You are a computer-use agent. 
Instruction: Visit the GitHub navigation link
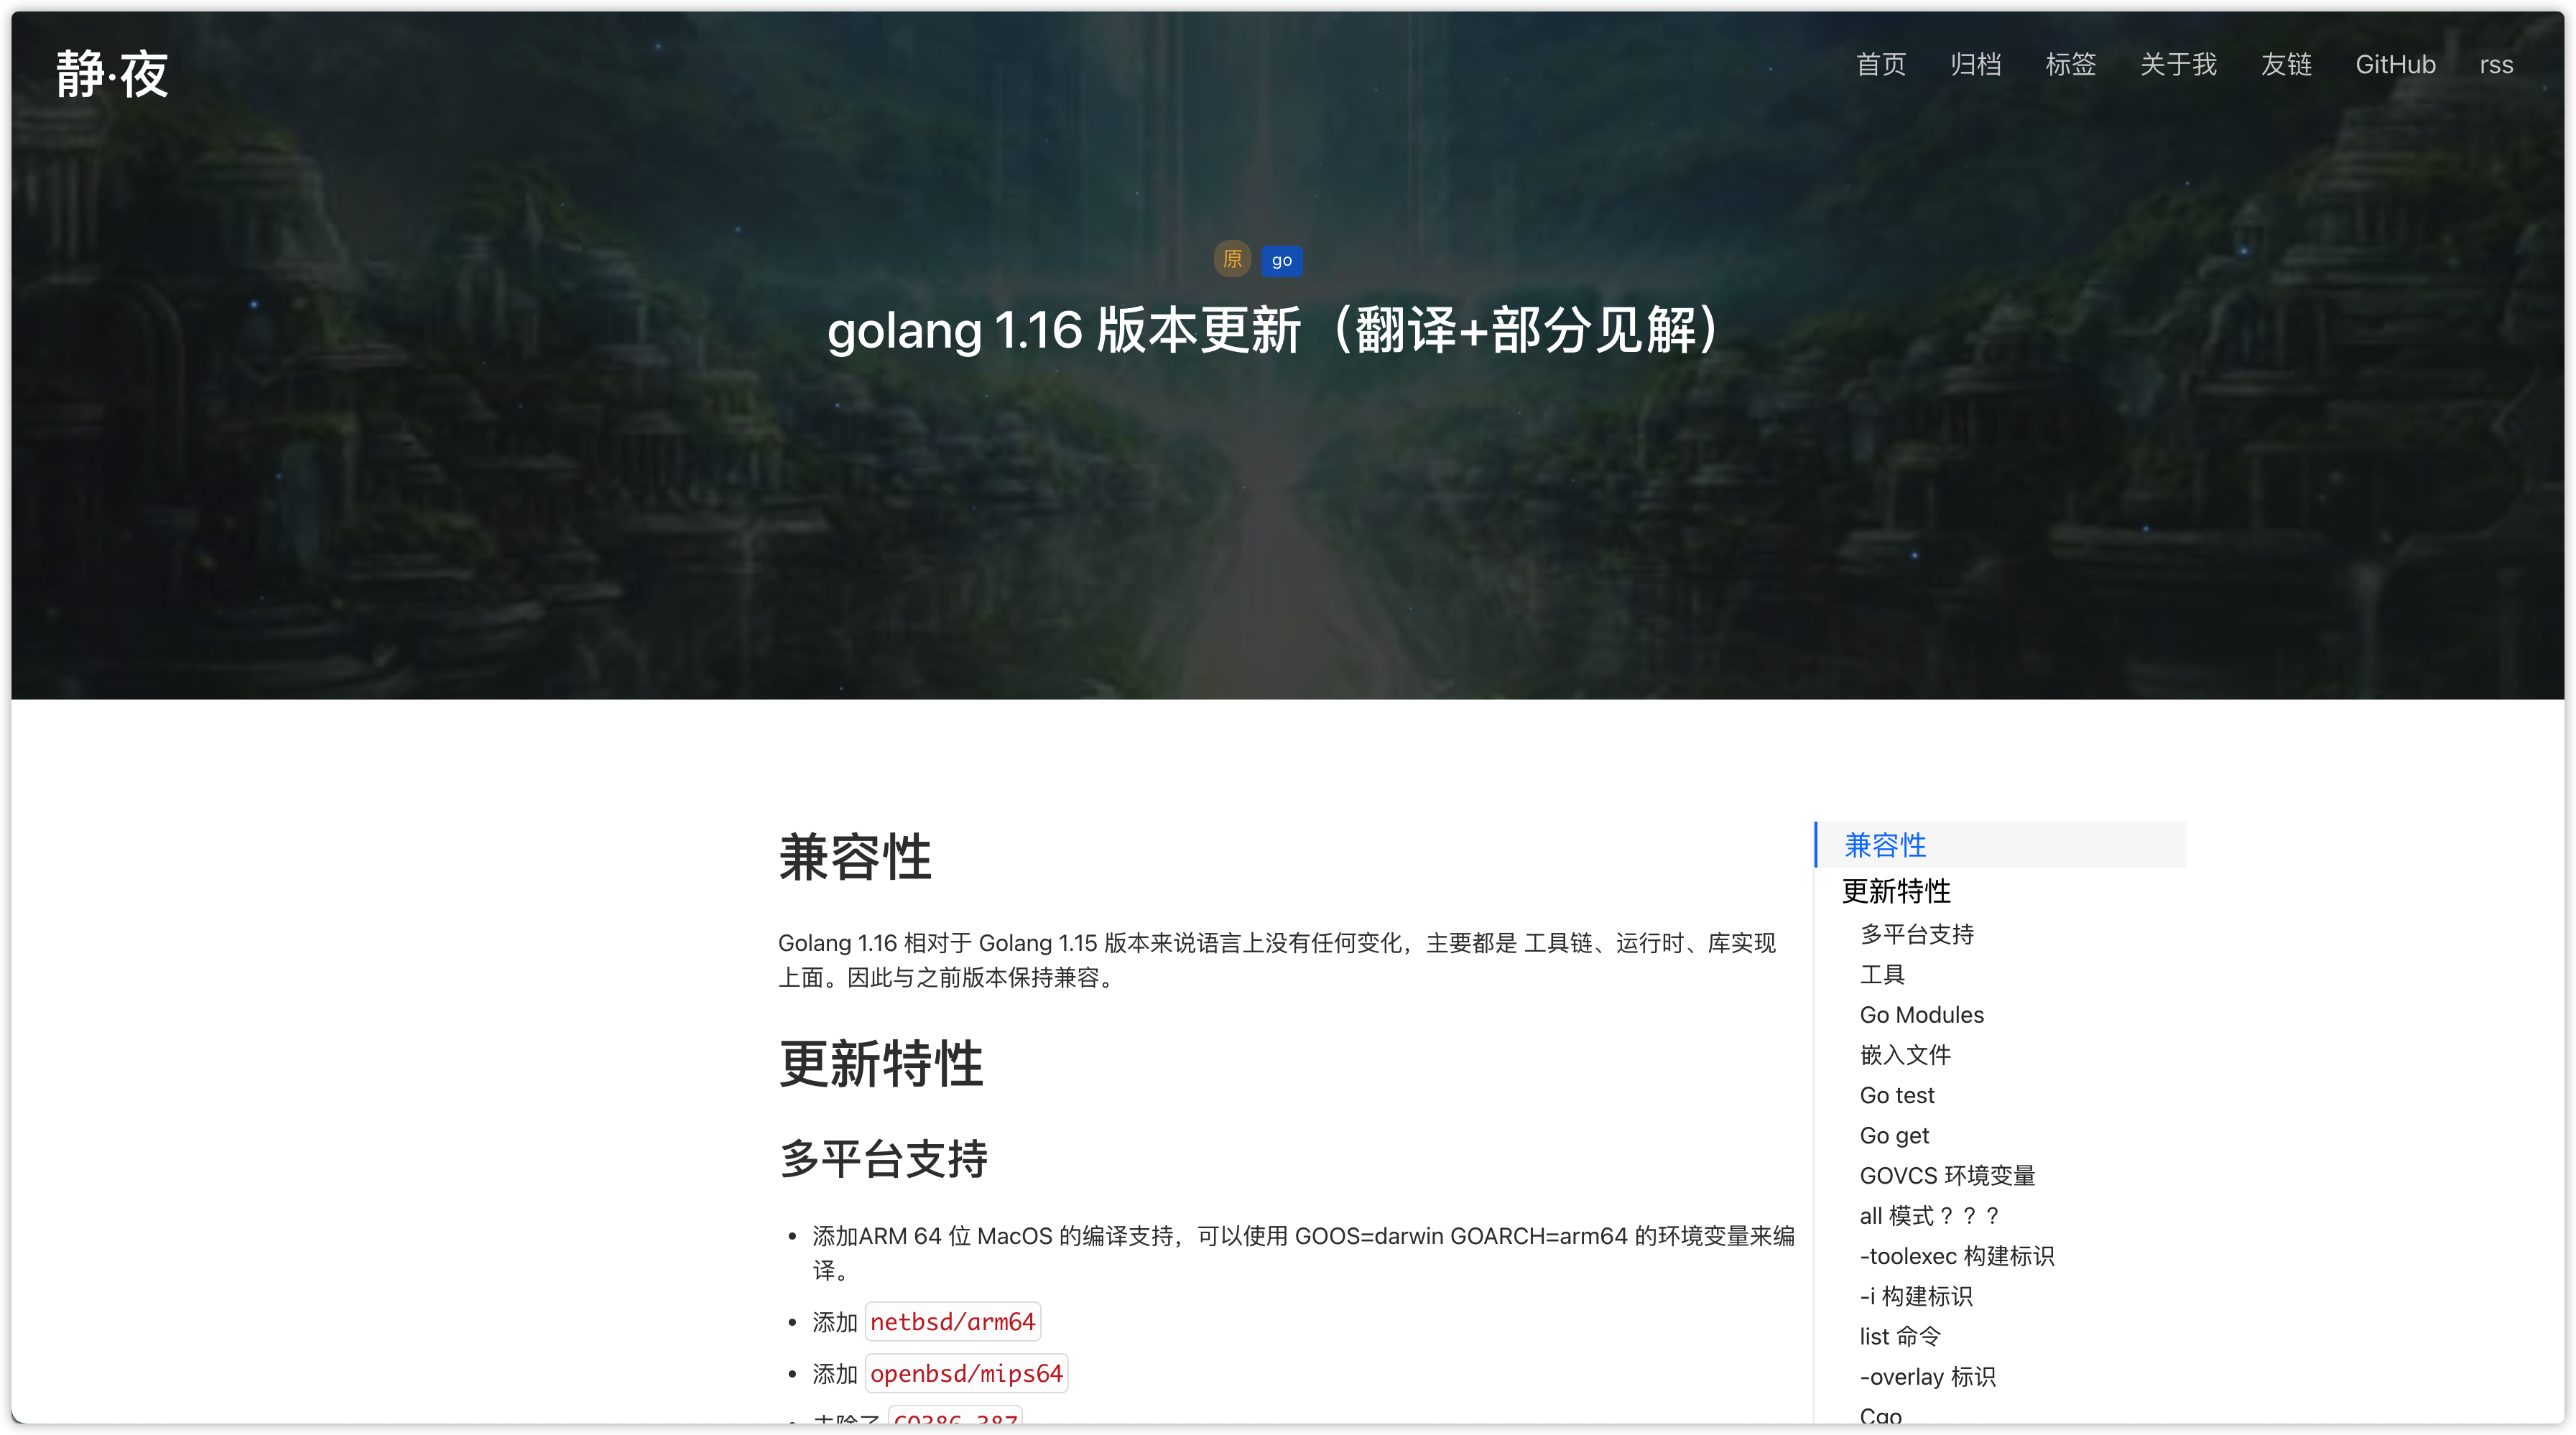(x=2395, y=65)
